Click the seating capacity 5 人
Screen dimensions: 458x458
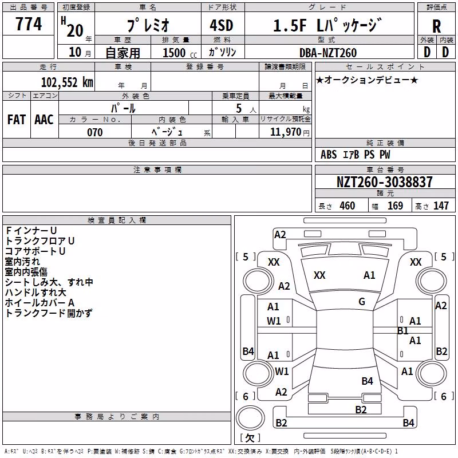tap(246, 109)
